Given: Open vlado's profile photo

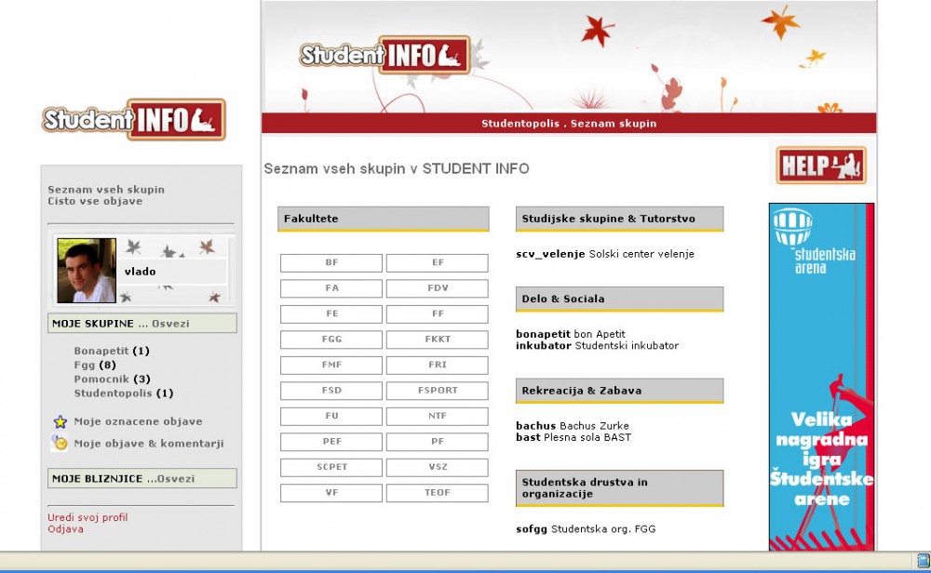Looking at the screenshot, I should 86,271.
